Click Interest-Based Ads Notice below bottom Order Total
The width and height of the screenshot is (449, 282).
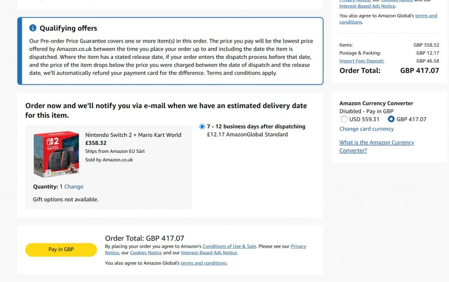click(x=209, y=253)
